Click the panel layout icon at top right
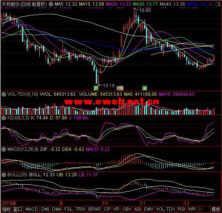 coord(218,4)
